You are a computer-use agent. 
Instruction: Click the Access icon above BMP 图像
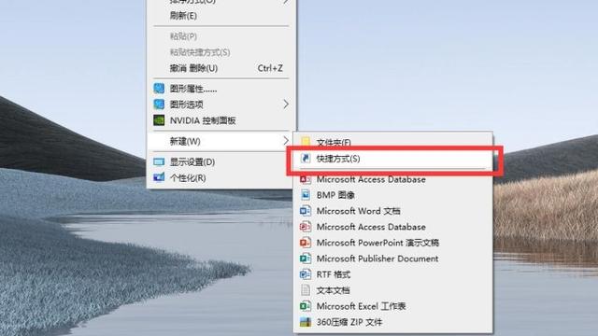(306, 179)
